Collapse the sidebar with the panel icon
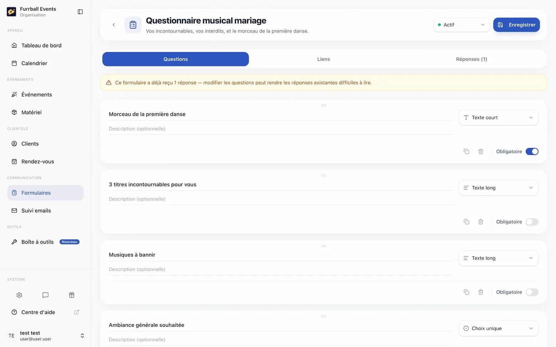The width and height of the screenshot is (556, 347). (80, 12)
